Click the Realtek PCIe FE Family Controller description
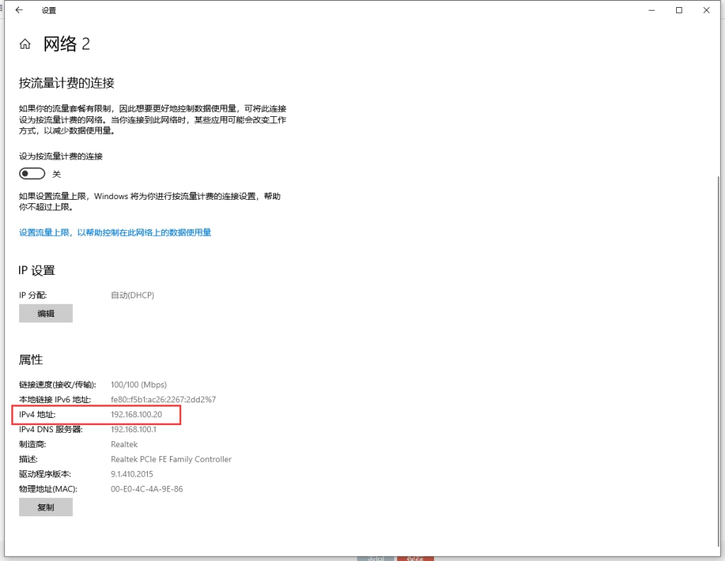This screenshot has height=561, width=725. [171, 459]
